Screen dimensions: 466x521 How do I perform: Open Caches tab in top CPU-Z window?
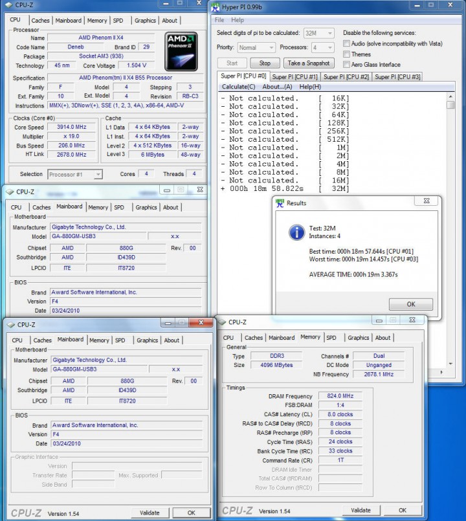click(40, 21)
